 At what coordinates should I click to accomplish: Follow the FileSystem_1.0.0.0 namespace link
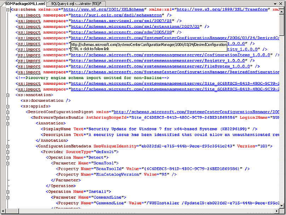[160, 66]
